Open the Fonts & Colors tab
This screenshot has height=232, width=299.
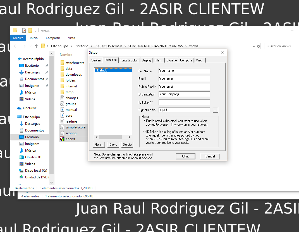tap(129, 60)
